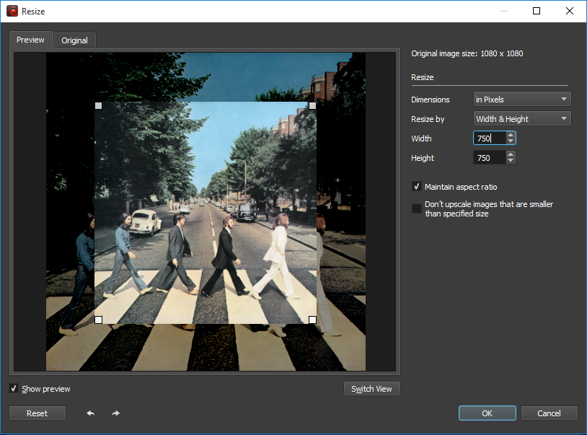This screenshot has height=435, width=587.
Task: Close the Resize dialog window
Action: [x=570, y=11]
